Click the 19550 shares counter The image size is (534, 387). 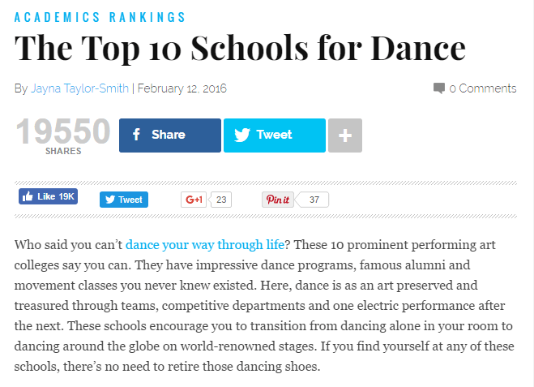click(x=63, y=135)
